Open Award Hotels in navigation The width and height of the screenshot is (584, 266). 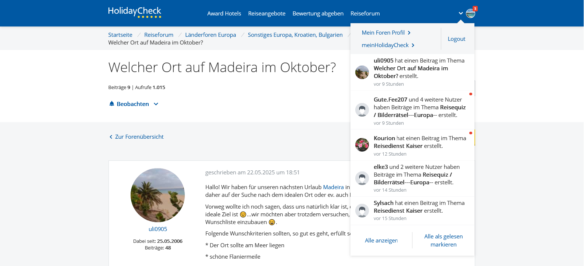224,14
